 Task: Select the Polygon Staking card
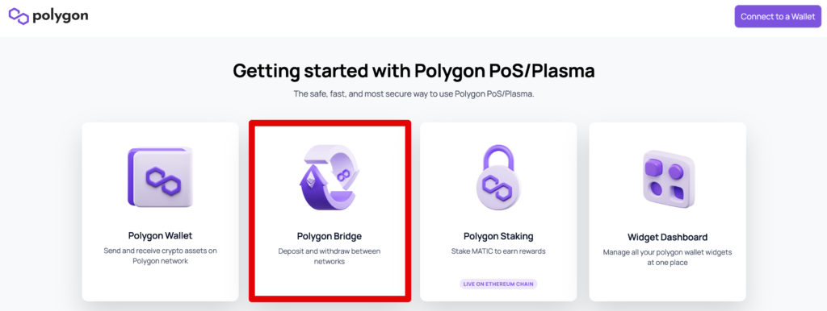point(498,212)
